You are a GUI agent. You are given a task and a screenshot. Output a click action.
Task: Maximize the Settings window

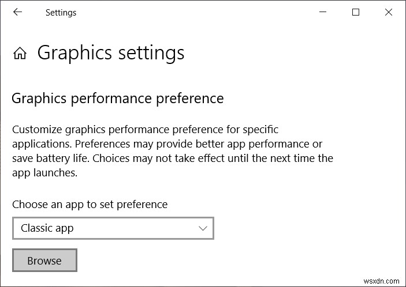(356, 12)
